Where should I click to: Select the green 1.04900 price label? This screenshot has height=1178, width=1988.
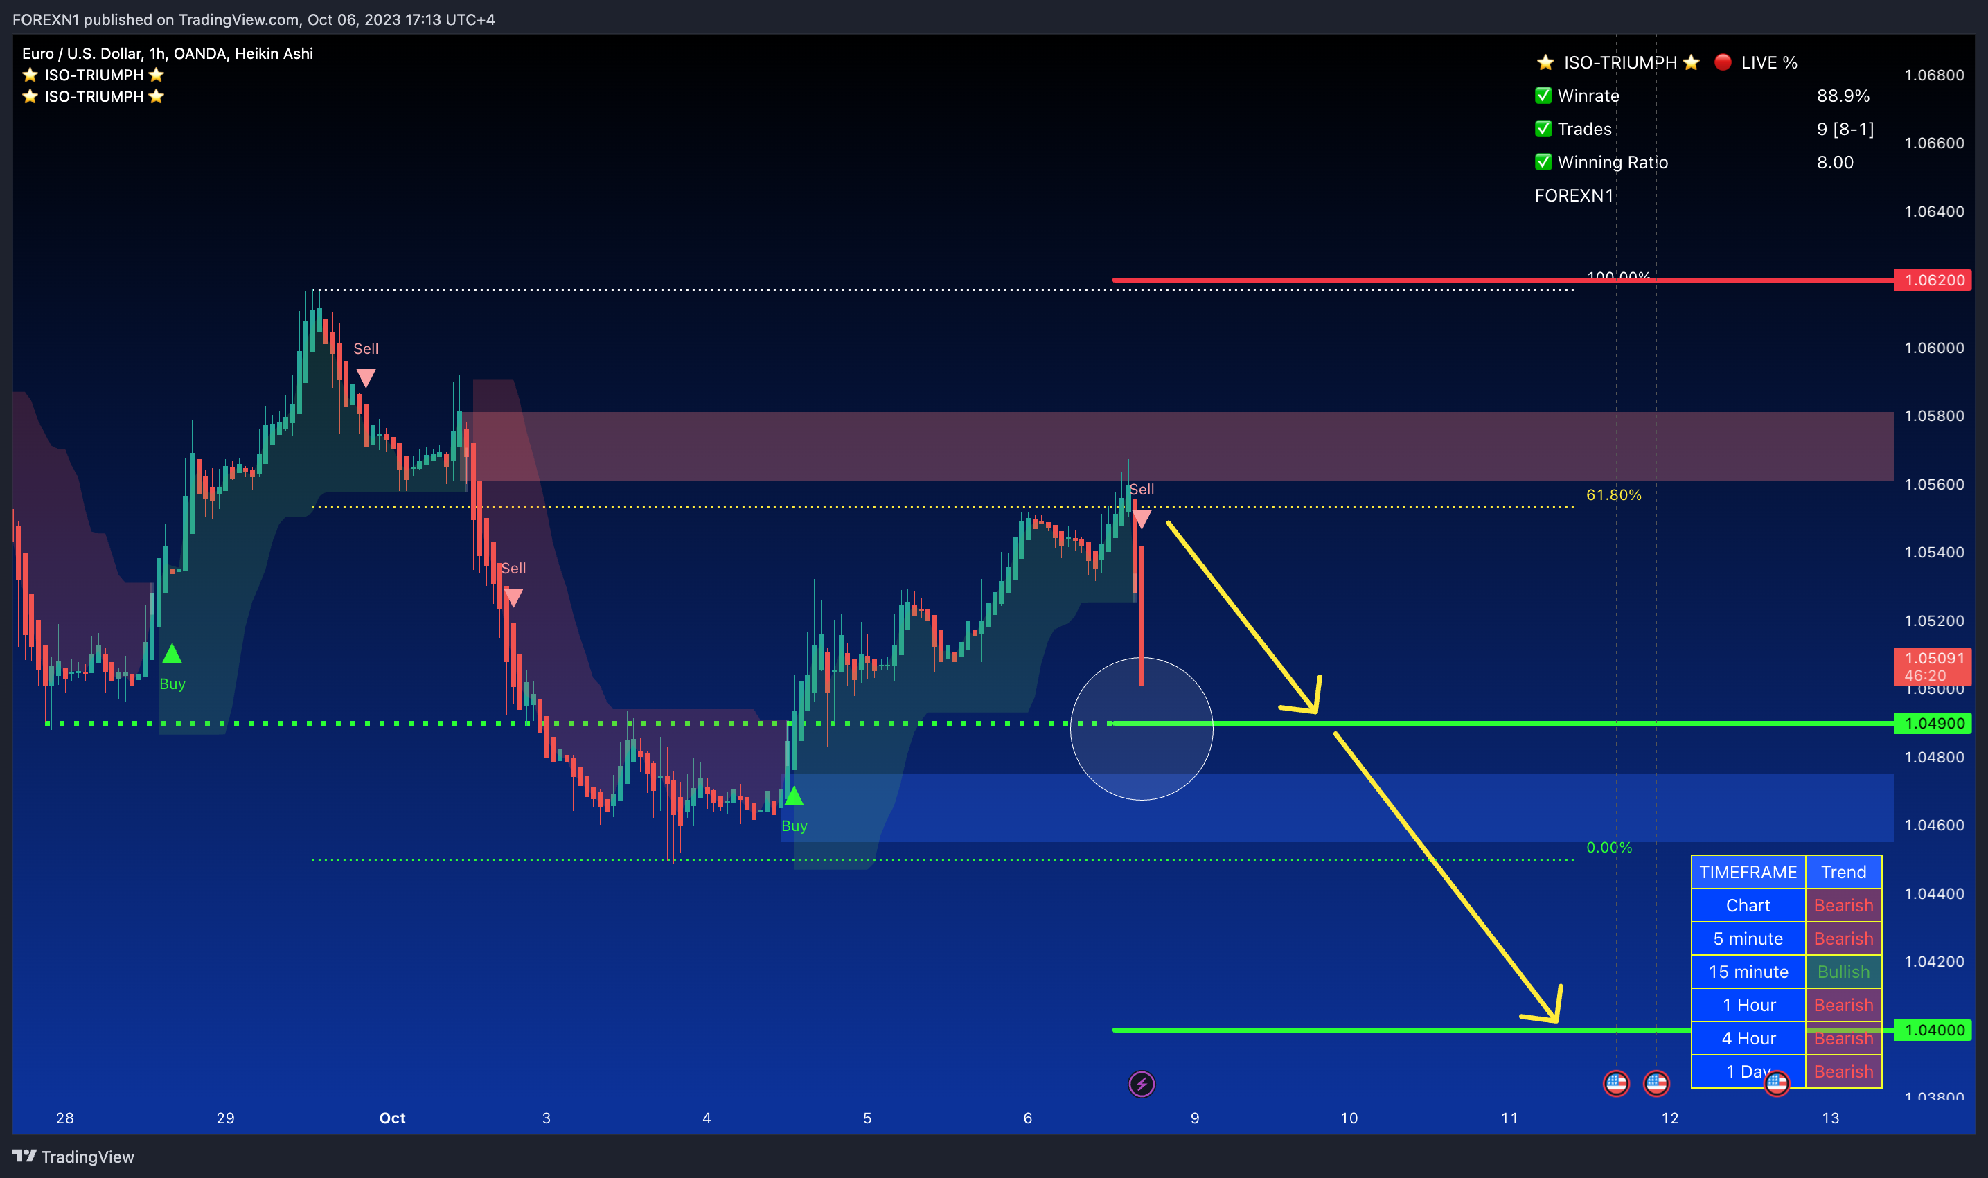(x=1933, y=723)
